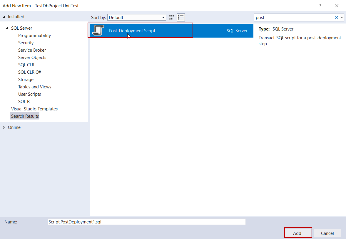Collapse the Installed section
The width and height of the screenshot is (346, 239).
(4, 17)
